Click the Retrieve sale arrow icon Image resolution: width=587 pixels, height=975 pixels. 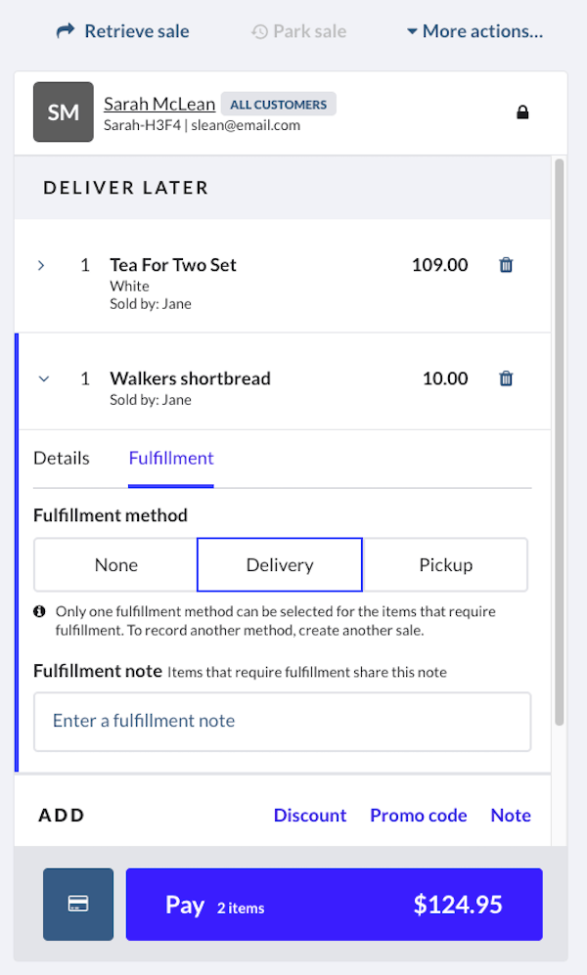coord(66,31)
